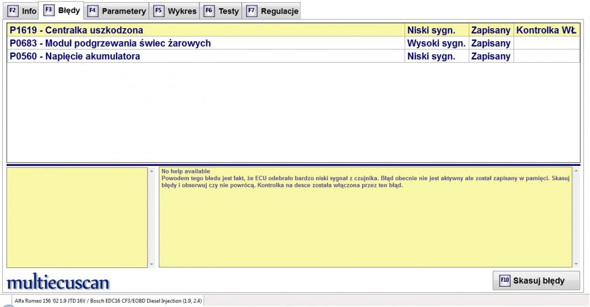590x307 pixels.
Task: Click the F3 key icon
Action: click(x=48, y=10)
